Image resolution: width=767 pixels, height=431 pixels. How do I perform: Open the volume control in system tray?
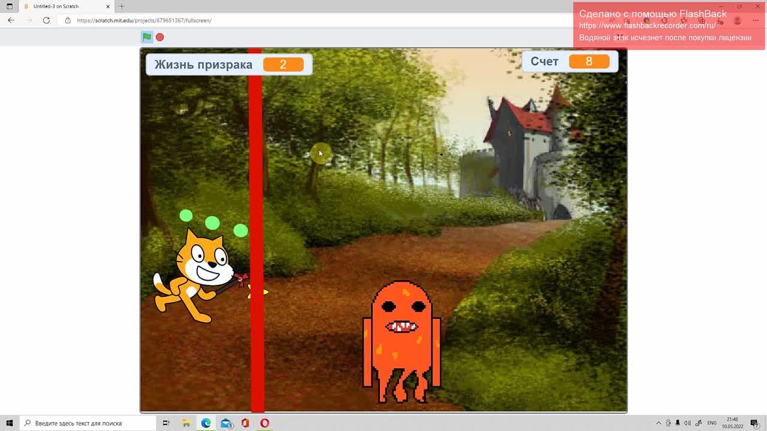click(x=687, y=423)
